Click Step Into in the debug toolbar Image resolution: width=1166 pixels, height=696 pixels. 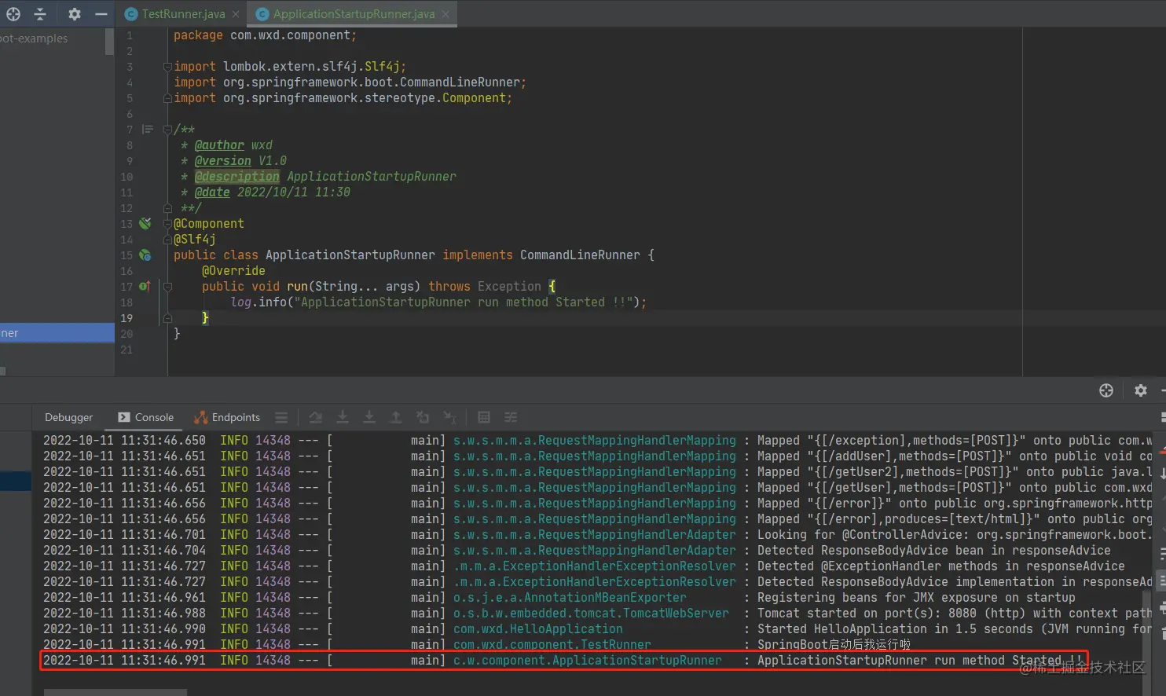point(343,417)
